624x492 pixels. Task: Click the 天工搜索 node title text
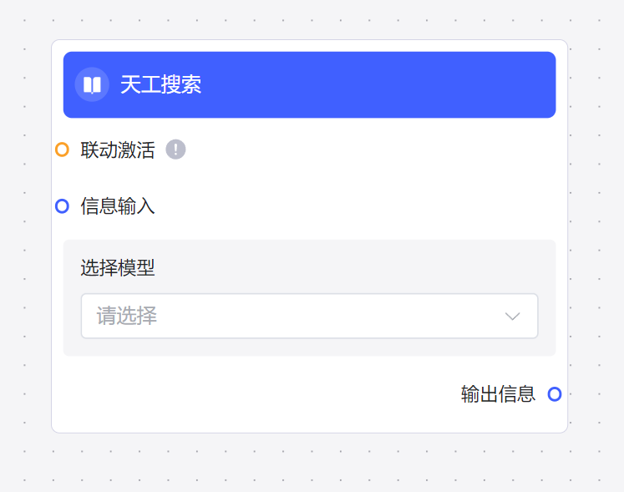[x=160, y=84]
